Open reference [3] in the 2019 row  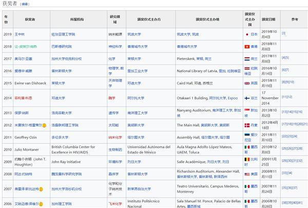pyautogui.click(x=284, y=33)
